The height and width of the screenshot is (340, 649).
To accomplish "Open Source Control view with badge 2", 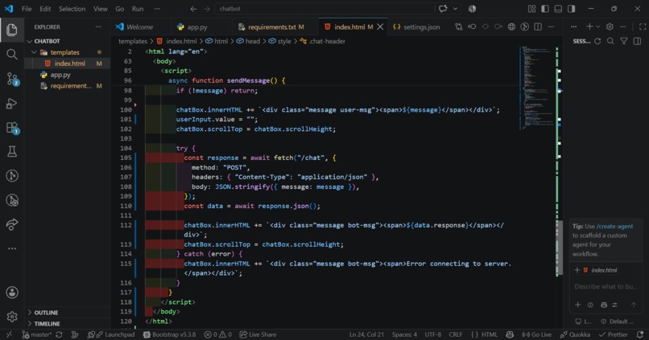I will click(12, 79).
